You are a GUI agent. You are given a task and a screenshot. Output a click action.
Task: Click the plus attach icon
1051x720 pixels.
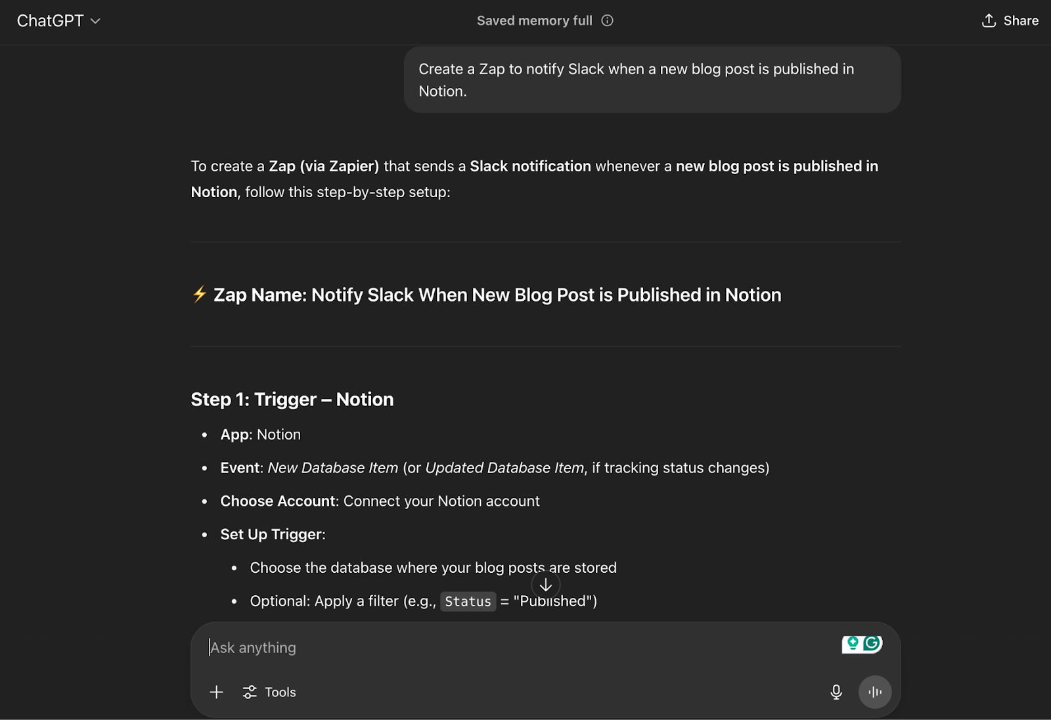click(x=217, y=692)
